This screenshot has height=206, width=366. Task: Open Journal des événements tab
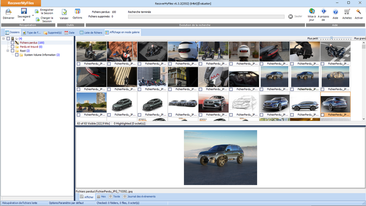(x=139, y=197)
